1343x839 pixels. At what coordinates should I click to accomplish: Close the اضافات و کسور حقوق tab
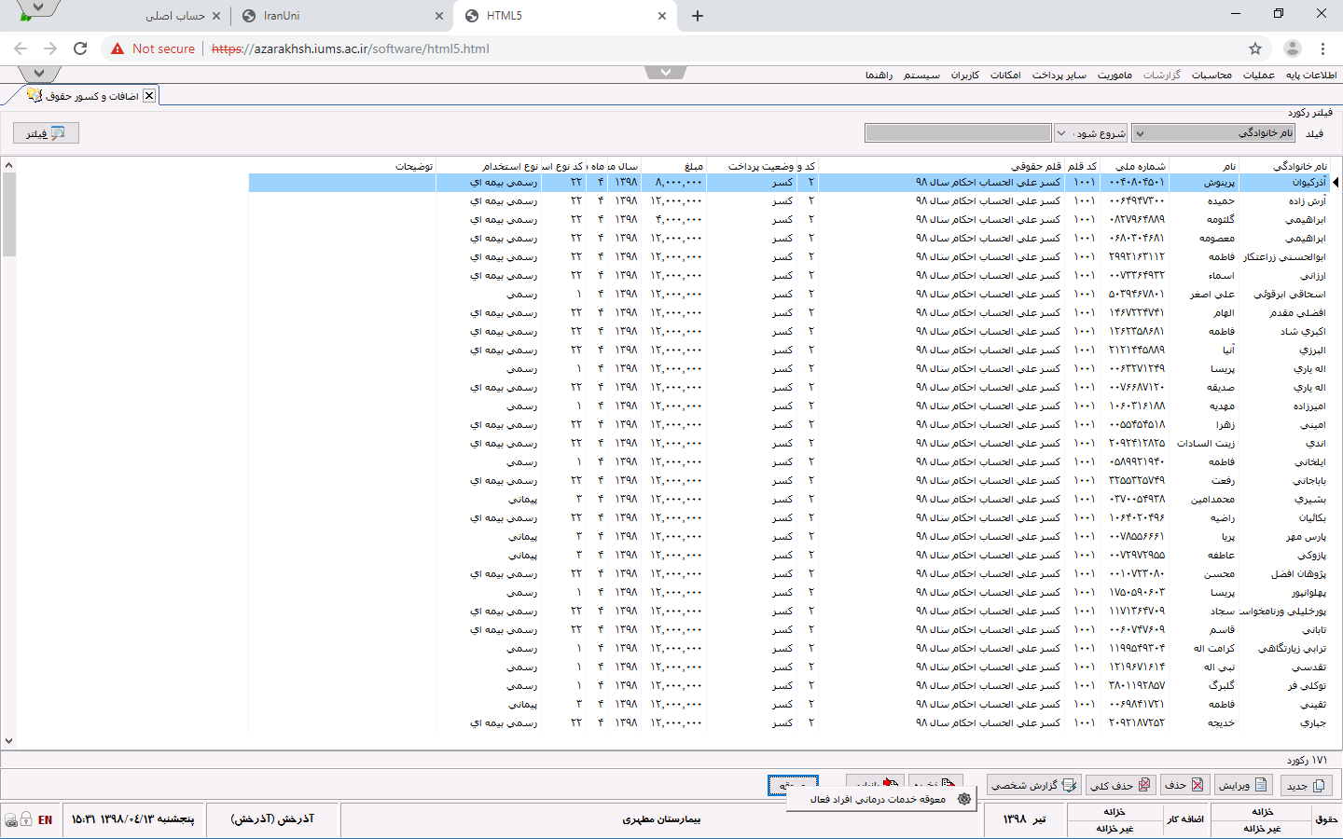point(149,95)
